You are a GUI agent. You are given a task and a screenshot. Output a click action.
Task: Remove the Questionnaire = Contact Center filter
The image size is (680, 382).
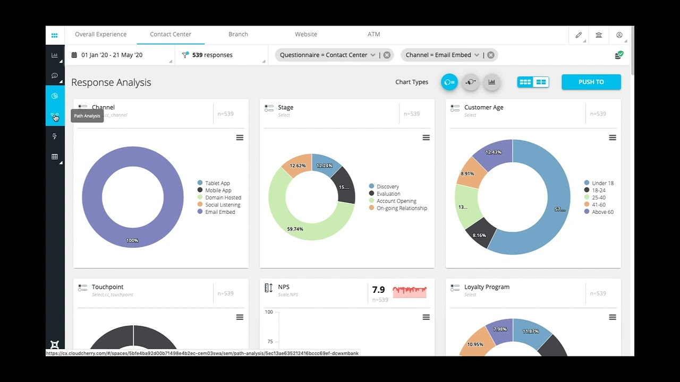click(387, 55)
